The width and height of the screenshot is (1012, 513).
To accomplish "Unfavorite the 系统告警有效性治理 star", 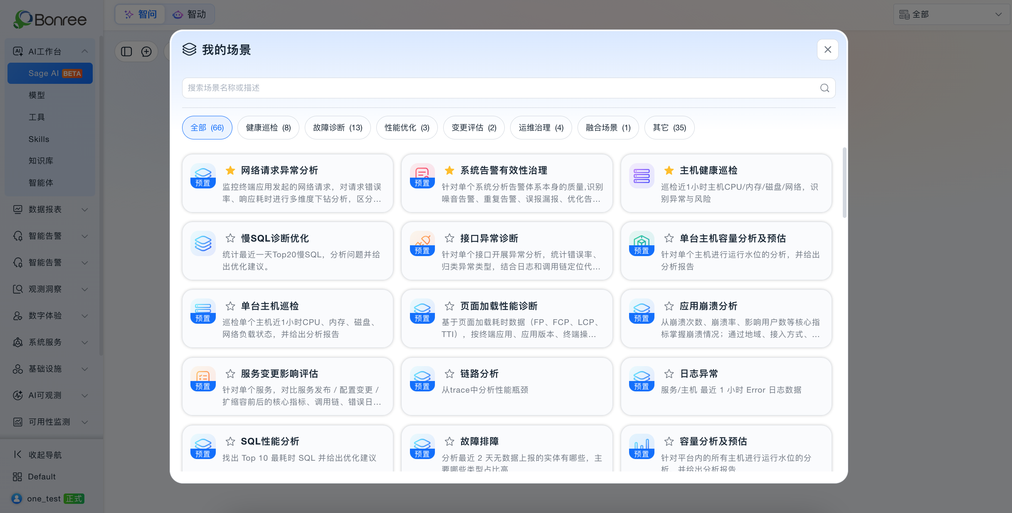I will (449, 170).
